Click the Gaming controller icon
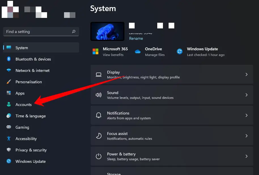Screen dimensions: 259x175 9,127
